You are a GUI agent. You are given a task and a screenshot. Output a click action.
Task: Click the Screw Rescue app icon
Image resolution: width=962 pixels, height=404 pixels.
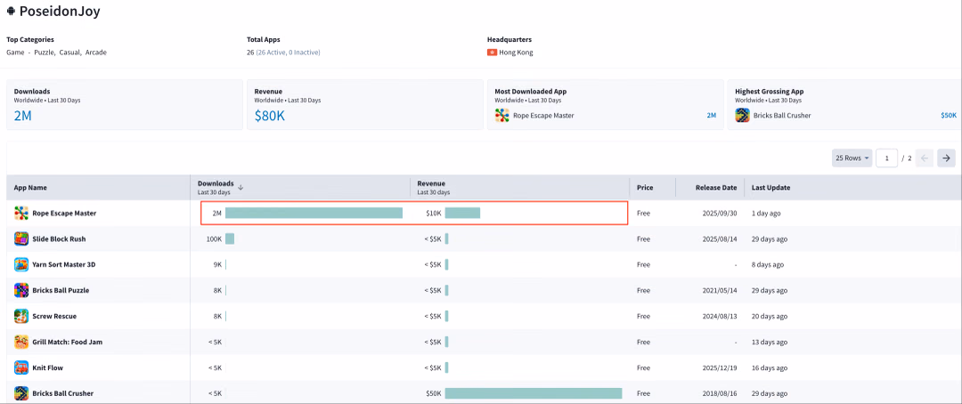[x=21, y=316]
